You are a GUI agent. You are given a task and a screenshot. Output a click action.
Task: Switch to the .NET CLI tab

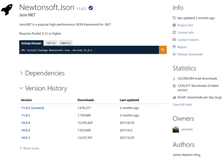click(x=51, y=43)
